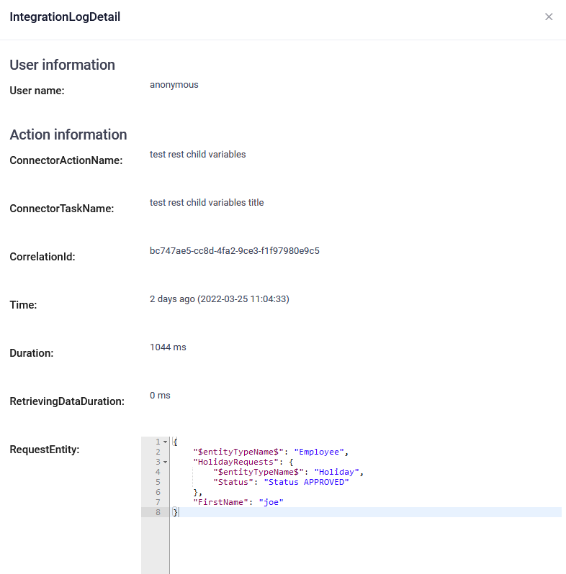The height and width of the screenshot is (574, 566).
Task: Click the "HolidayRequests" key in JSON
Action: [235, 462]
